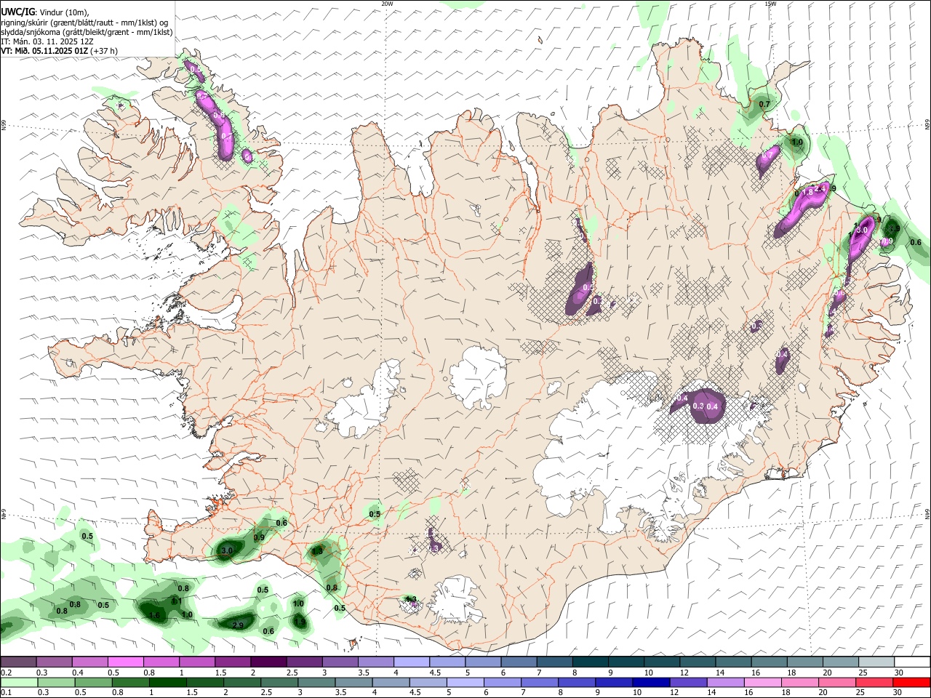Click the orchid 0.4 swatch in the upper legend row

(x=89, y=662)
